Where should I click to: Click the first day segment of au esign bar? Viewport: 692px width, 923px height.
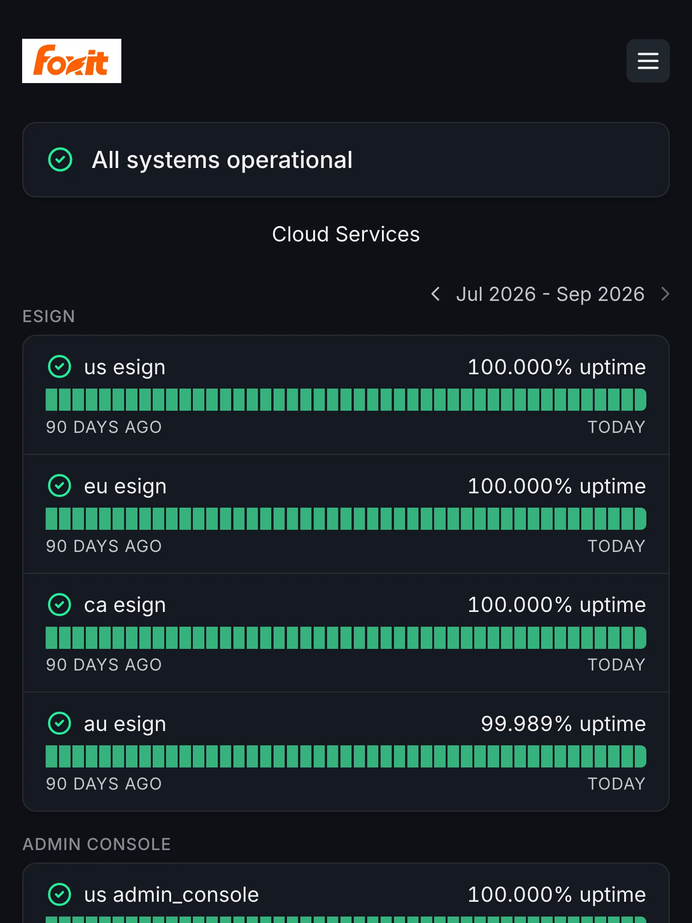click(x=51, y=756)
